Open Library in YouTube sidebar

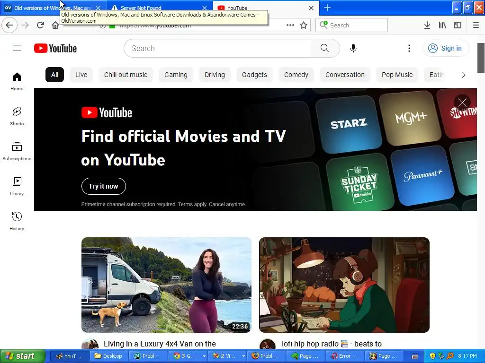(17, 186)
